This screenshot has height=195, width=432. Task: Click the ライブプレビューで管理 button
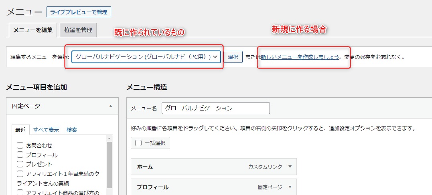79,12
